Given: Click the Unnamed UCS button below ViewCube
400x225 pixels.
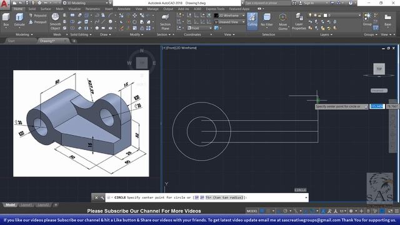Looking at the screenshot, I should click(379, 91).
